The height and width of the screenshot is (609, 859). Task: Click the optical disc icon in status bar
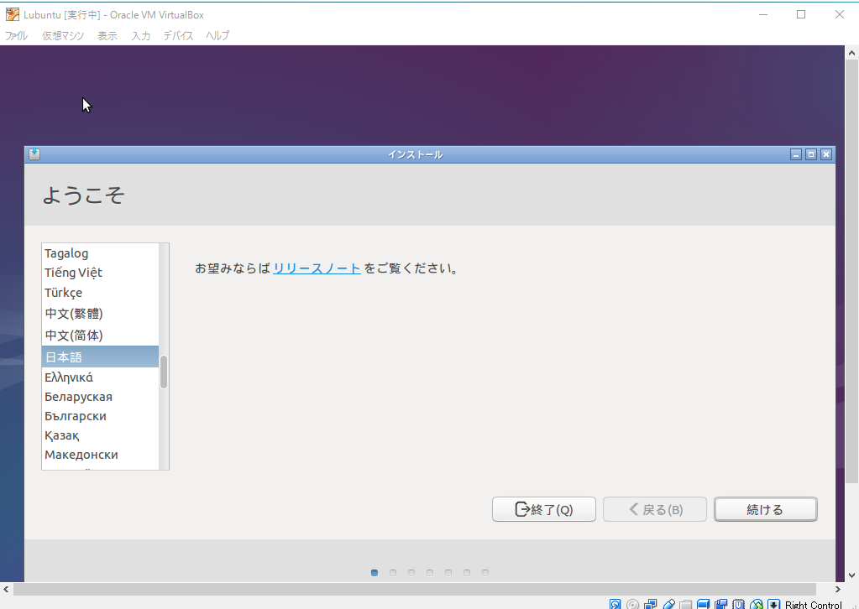(x=633, y=605)
